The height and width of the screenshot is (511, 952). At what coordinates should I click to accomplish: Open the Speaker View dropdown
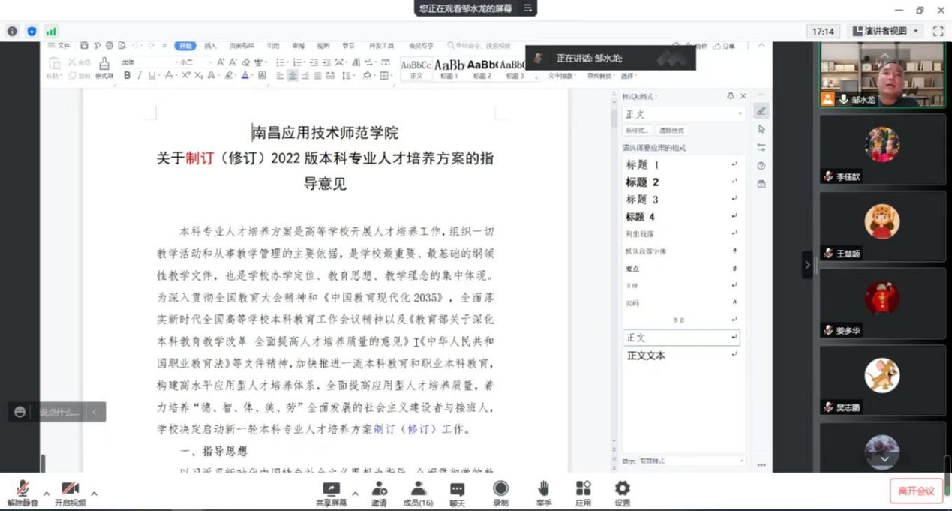886,32
